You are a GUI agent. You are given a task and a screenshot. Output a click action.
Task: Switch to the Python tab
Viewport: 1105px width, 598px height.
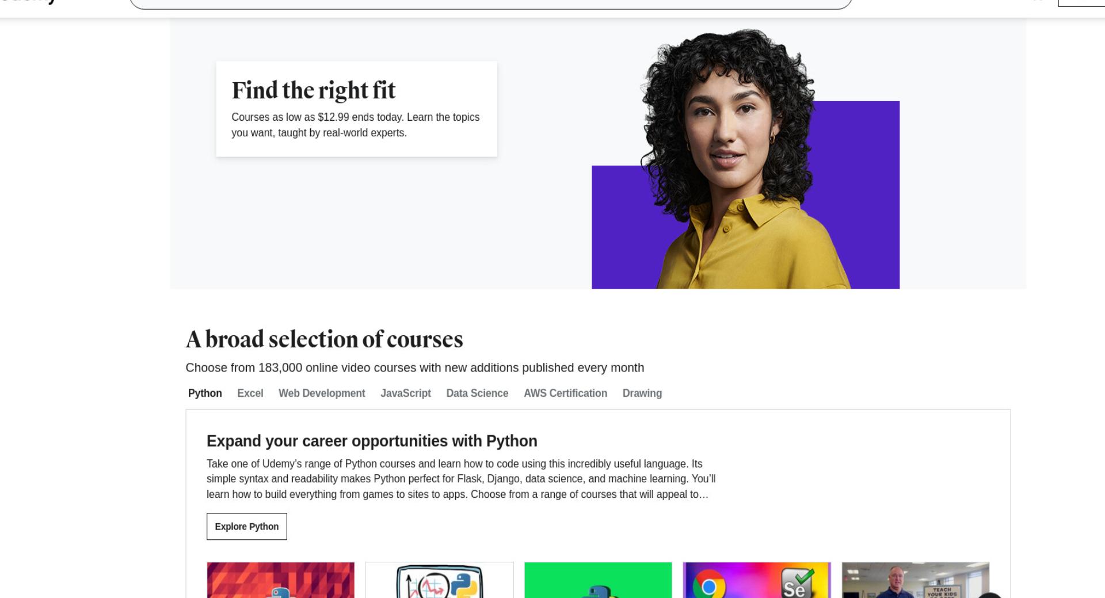(x=205, y=393)
